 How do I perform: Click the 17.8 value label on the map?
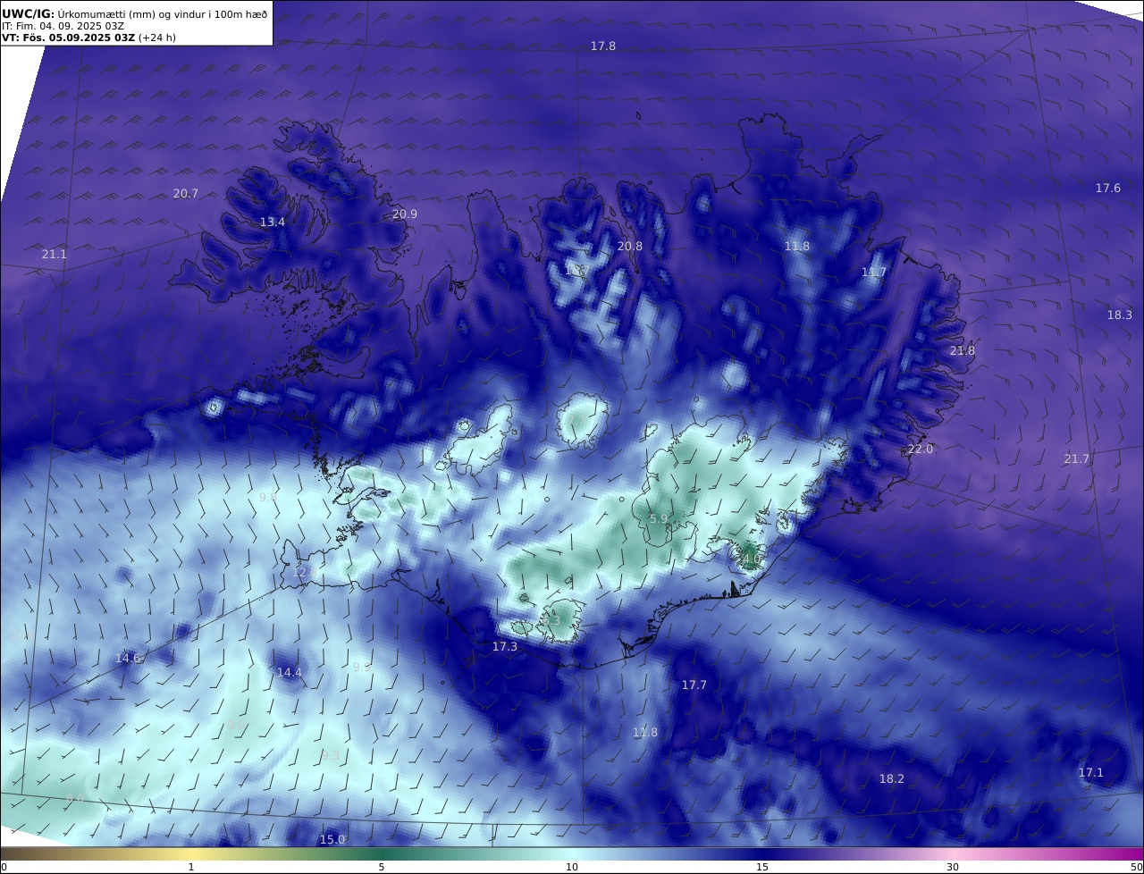[x=603, y=46]
